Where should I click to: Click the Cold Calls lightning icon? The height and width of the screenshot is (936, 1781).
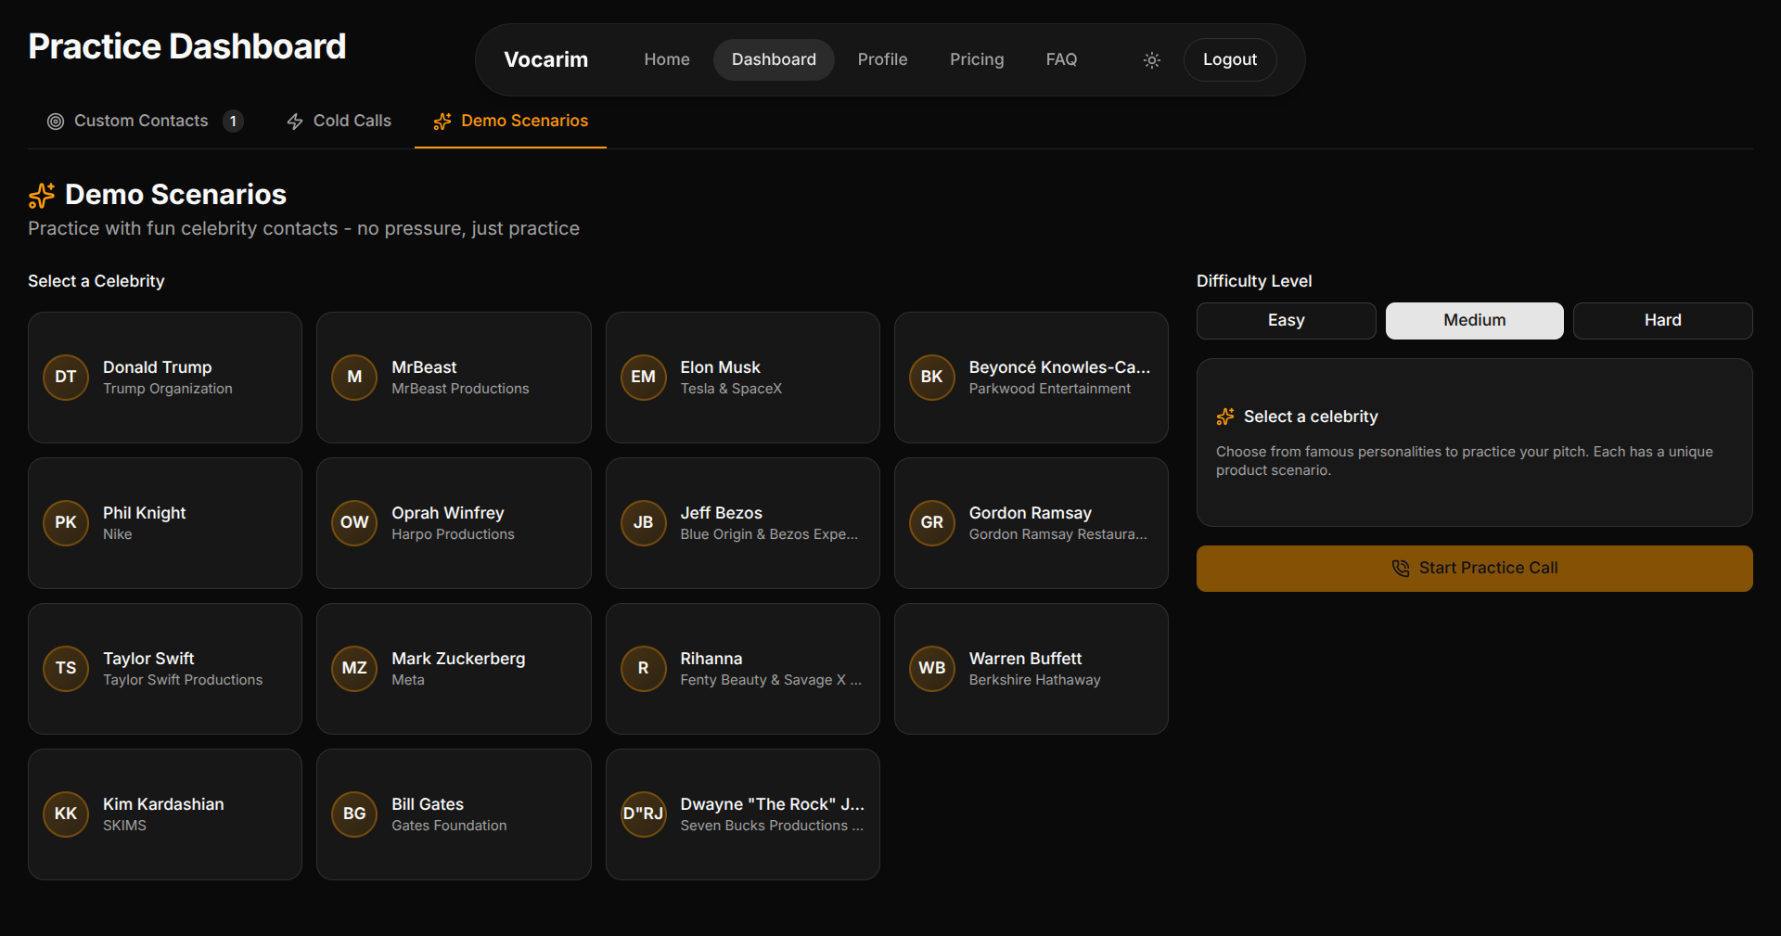point(295,122)
